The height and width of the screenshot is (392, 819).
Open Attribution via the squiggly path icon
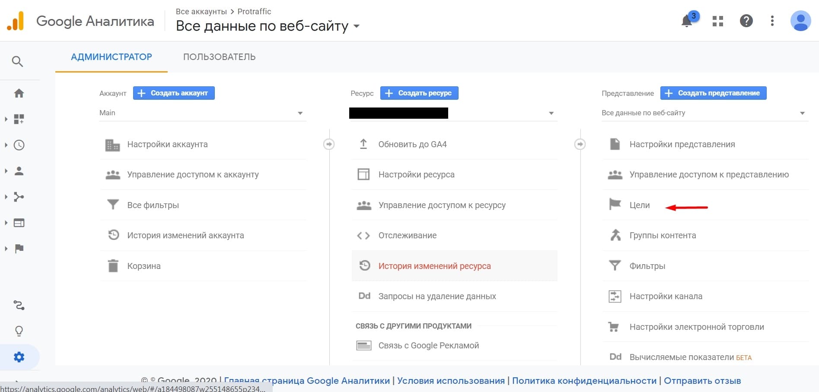19,305
